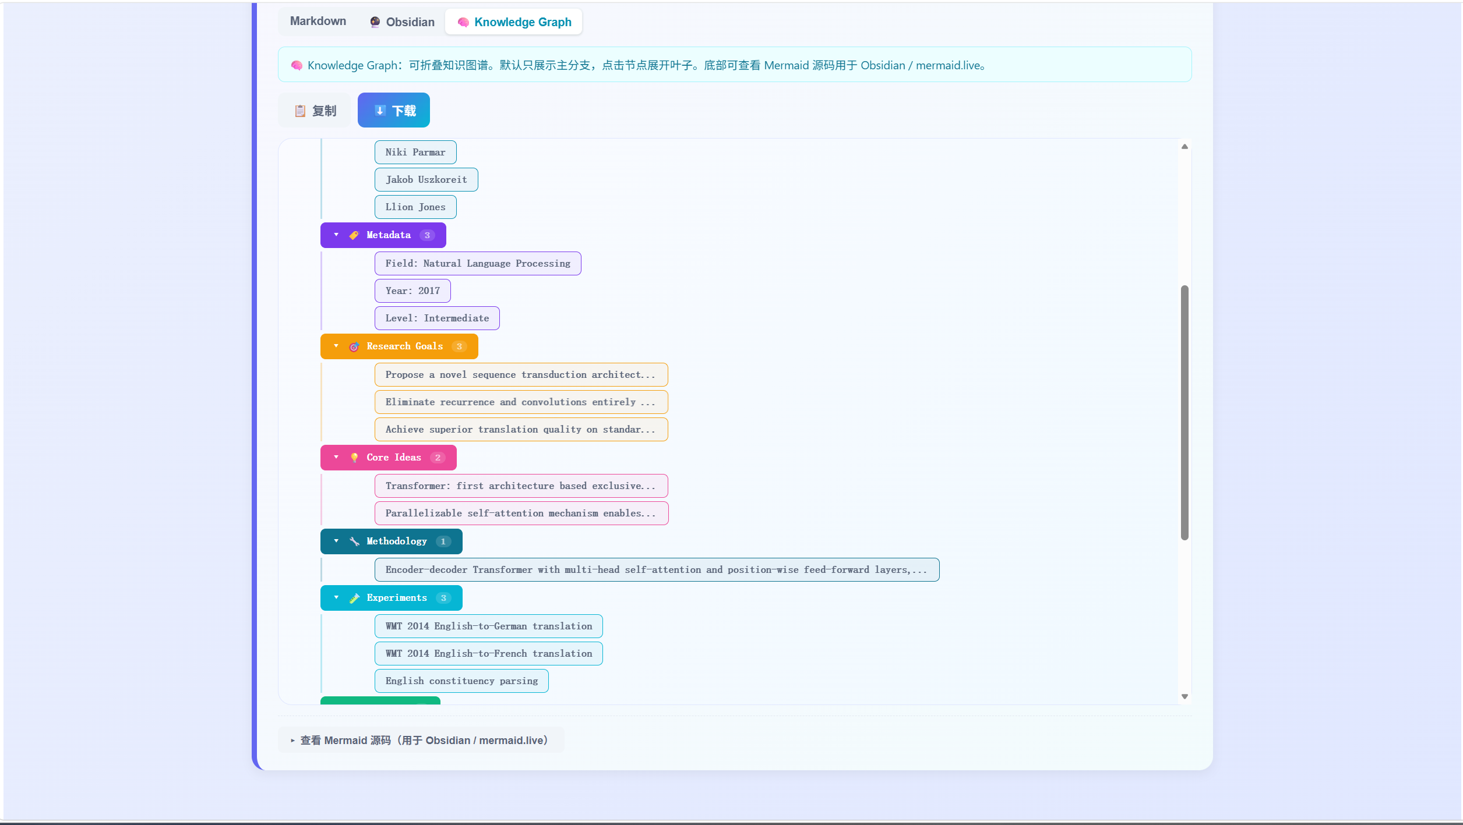The image size is (1463, 825).
Task: Click the graph panel scrollbar thumb
Action: click(x=1184, y=413)
